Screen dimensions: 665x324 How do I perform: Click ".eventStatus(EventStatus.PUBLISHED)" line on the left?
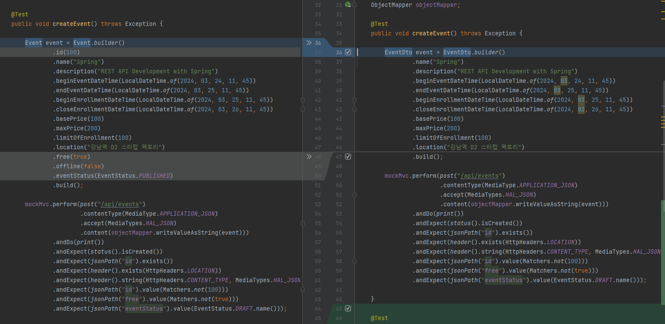click(x=113, y=176)
